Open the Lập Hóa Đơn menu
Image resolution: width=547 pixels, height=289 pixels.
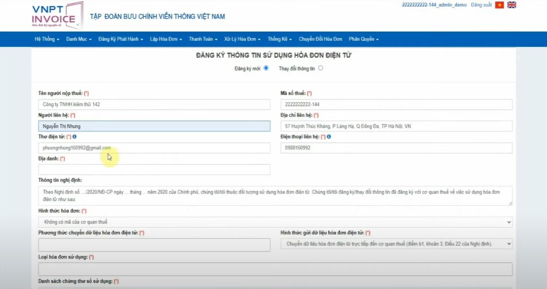point(165,39)
